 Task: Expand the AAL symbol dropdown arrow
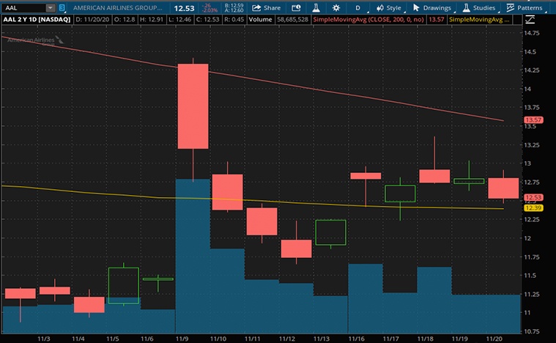coord(50,7)
